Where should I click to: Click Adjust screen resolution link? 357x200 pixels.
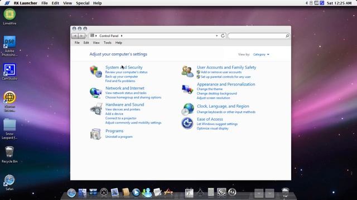[213, 98]
